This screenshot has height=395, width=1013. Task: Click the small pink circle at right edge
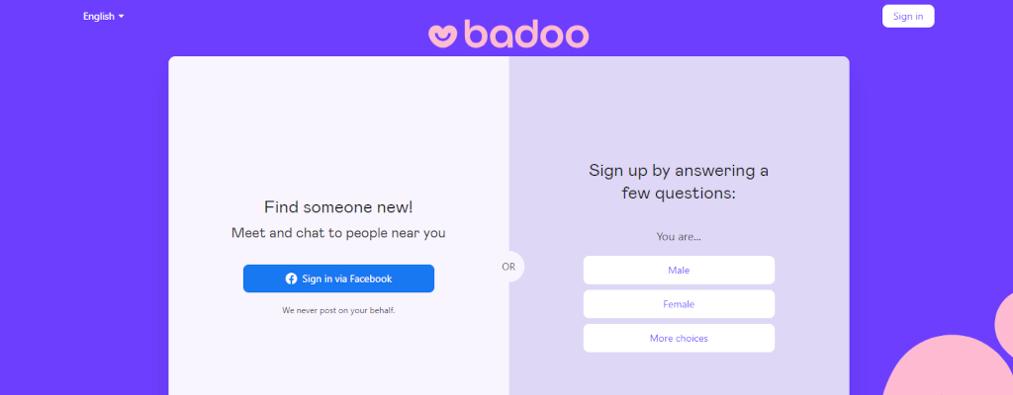click(1004, 323)
